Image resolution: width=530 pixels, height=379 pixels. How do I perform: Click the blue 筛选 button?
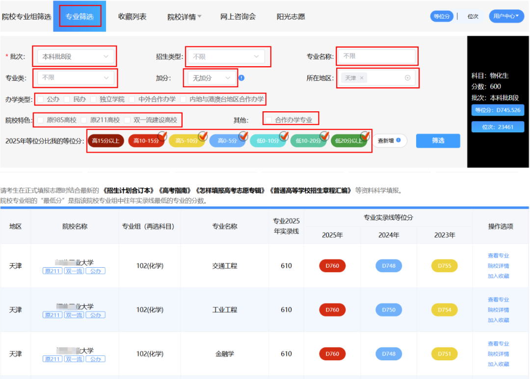tap(438, 141)
